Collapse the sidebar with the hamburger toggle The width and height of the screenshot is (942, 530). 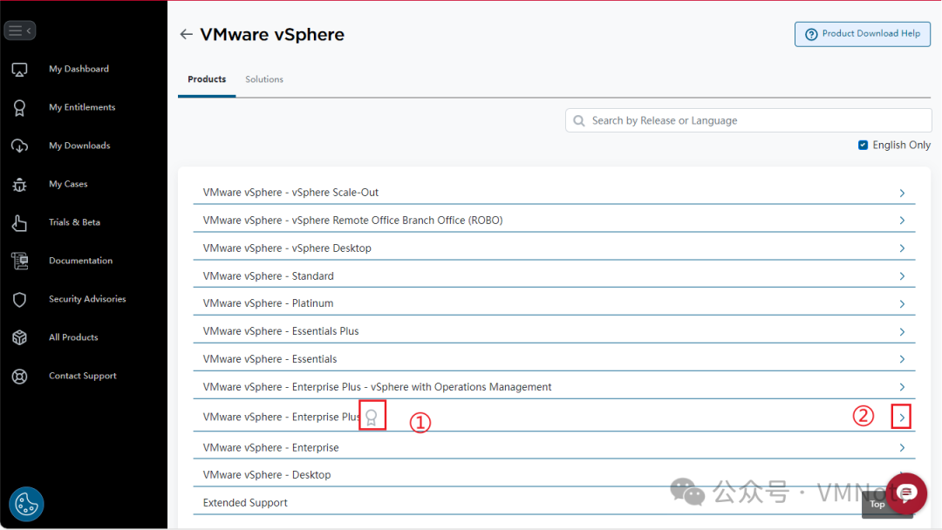pos(20,31)
